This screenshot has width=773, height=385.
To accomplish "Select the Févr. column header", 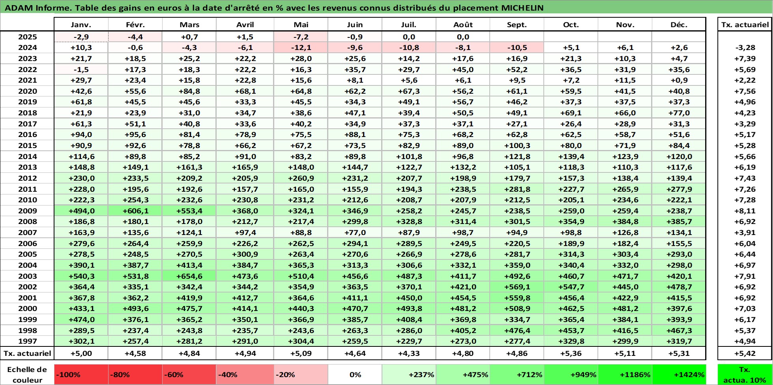I will point(135,24).
